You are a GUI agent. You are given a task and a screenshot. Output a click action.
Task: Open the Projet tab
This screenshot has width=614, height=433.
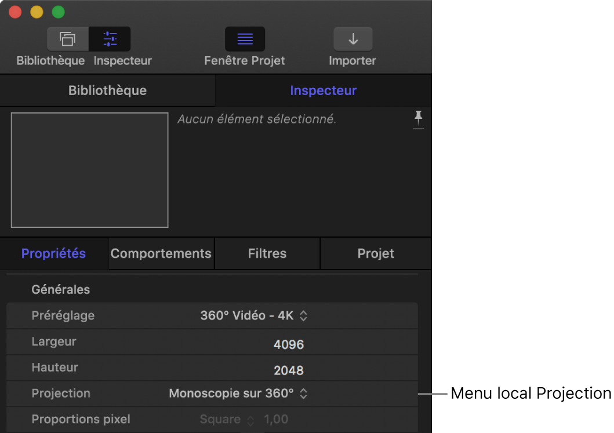click(376, 253)
